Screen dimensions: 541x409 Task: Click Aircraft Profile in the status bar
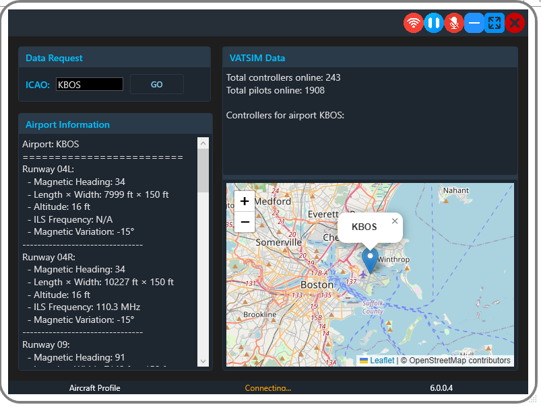pyautogui.click(x=94, y=388)
